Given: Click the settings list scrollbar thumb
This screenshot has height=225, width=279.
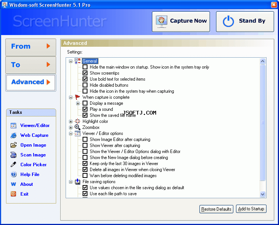Looking at the screenshot, I should point(262,122).
